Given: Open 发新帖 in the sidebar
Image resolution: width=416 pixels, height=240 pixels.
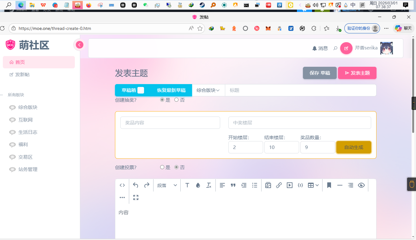Looking at the screenshot, I should (22, 75).
